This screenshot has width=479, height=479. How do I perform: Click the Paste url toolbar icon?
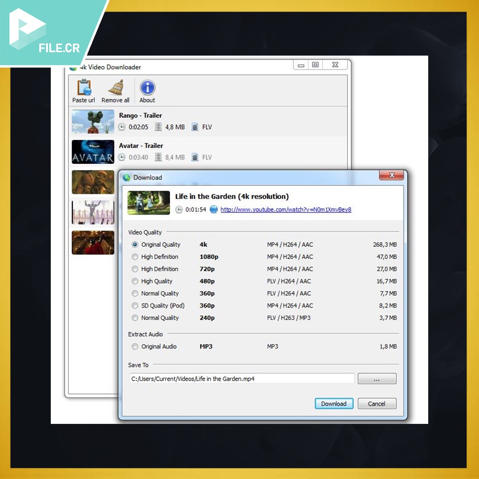tap(84, 88)
